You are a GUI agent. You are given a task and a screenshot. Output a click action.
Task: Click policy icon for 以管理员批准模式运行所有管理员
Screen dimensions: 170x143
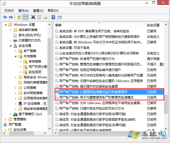[57, 92]
